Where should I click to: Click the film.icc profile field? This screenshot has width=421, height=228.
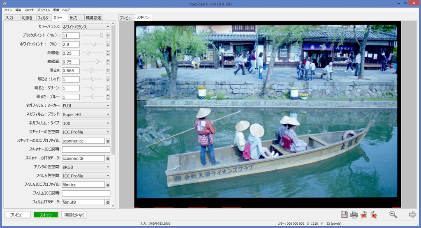point(83,184)
